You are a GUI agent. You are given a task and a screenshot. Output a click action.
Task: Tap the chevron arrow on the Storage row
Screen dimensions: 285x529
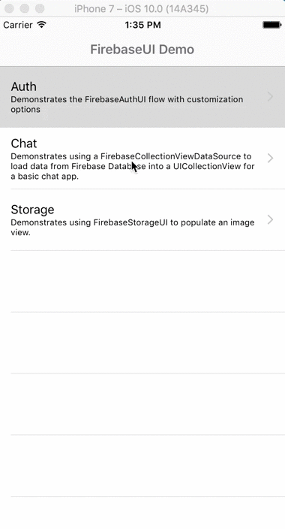[270, 219]
